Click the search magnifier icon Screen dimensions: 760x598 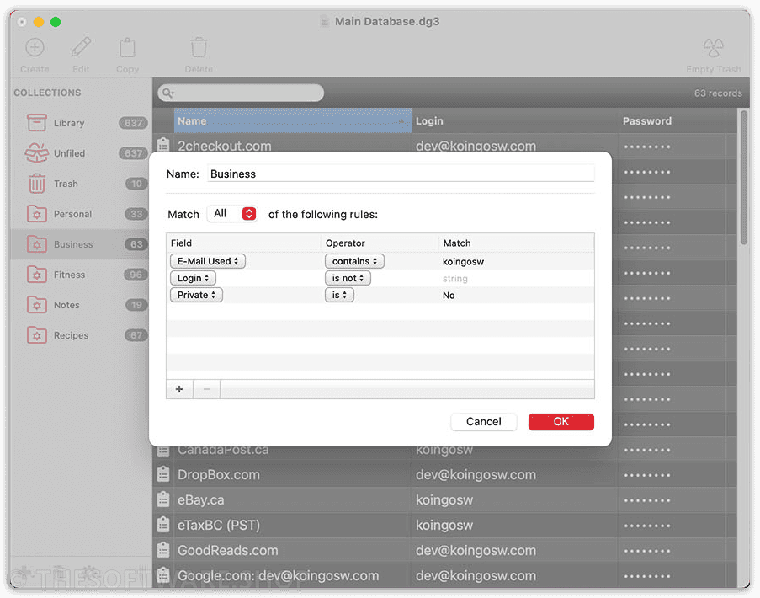click(167, 93)
